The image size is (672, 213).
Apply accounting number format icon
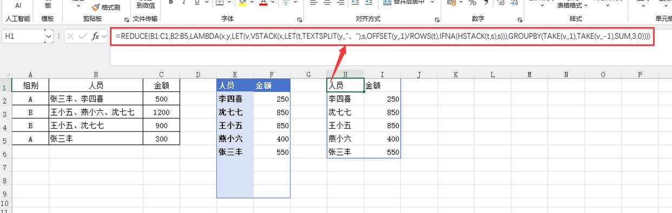pyautogui.click(x=451, y=3)
